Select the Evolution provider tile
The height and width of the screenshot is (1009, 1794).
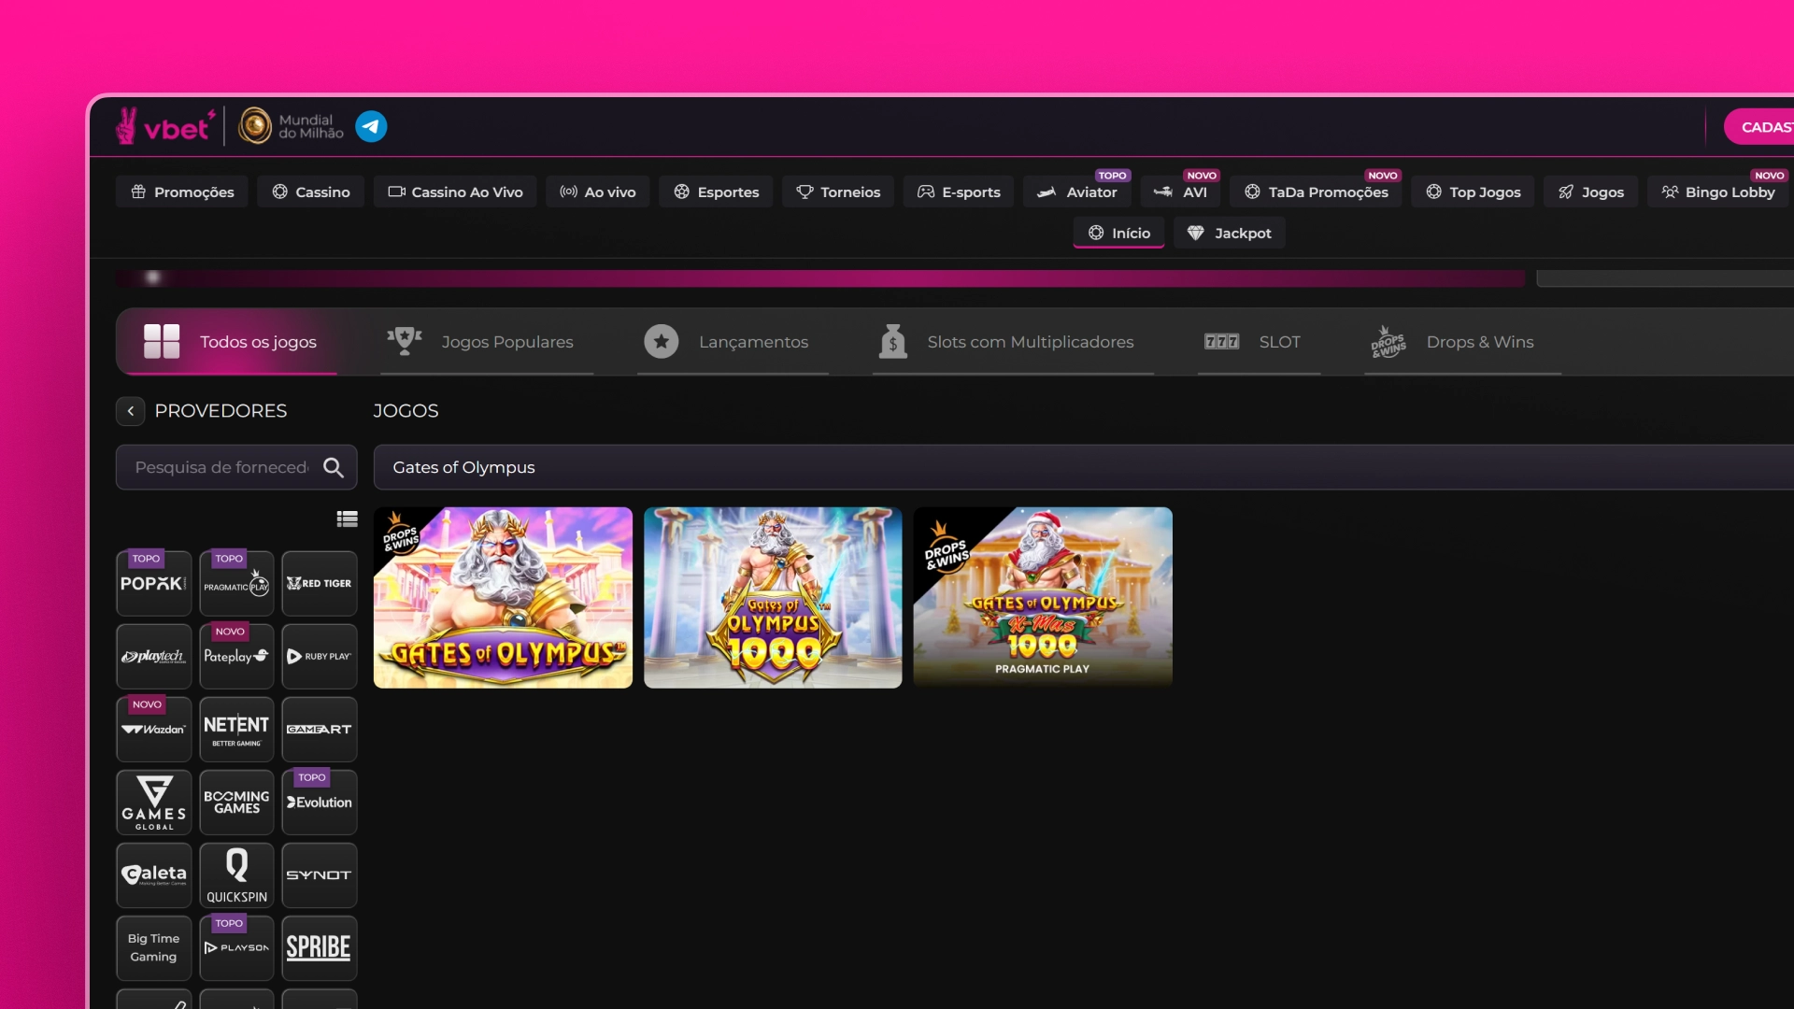[x=320, y=803]
